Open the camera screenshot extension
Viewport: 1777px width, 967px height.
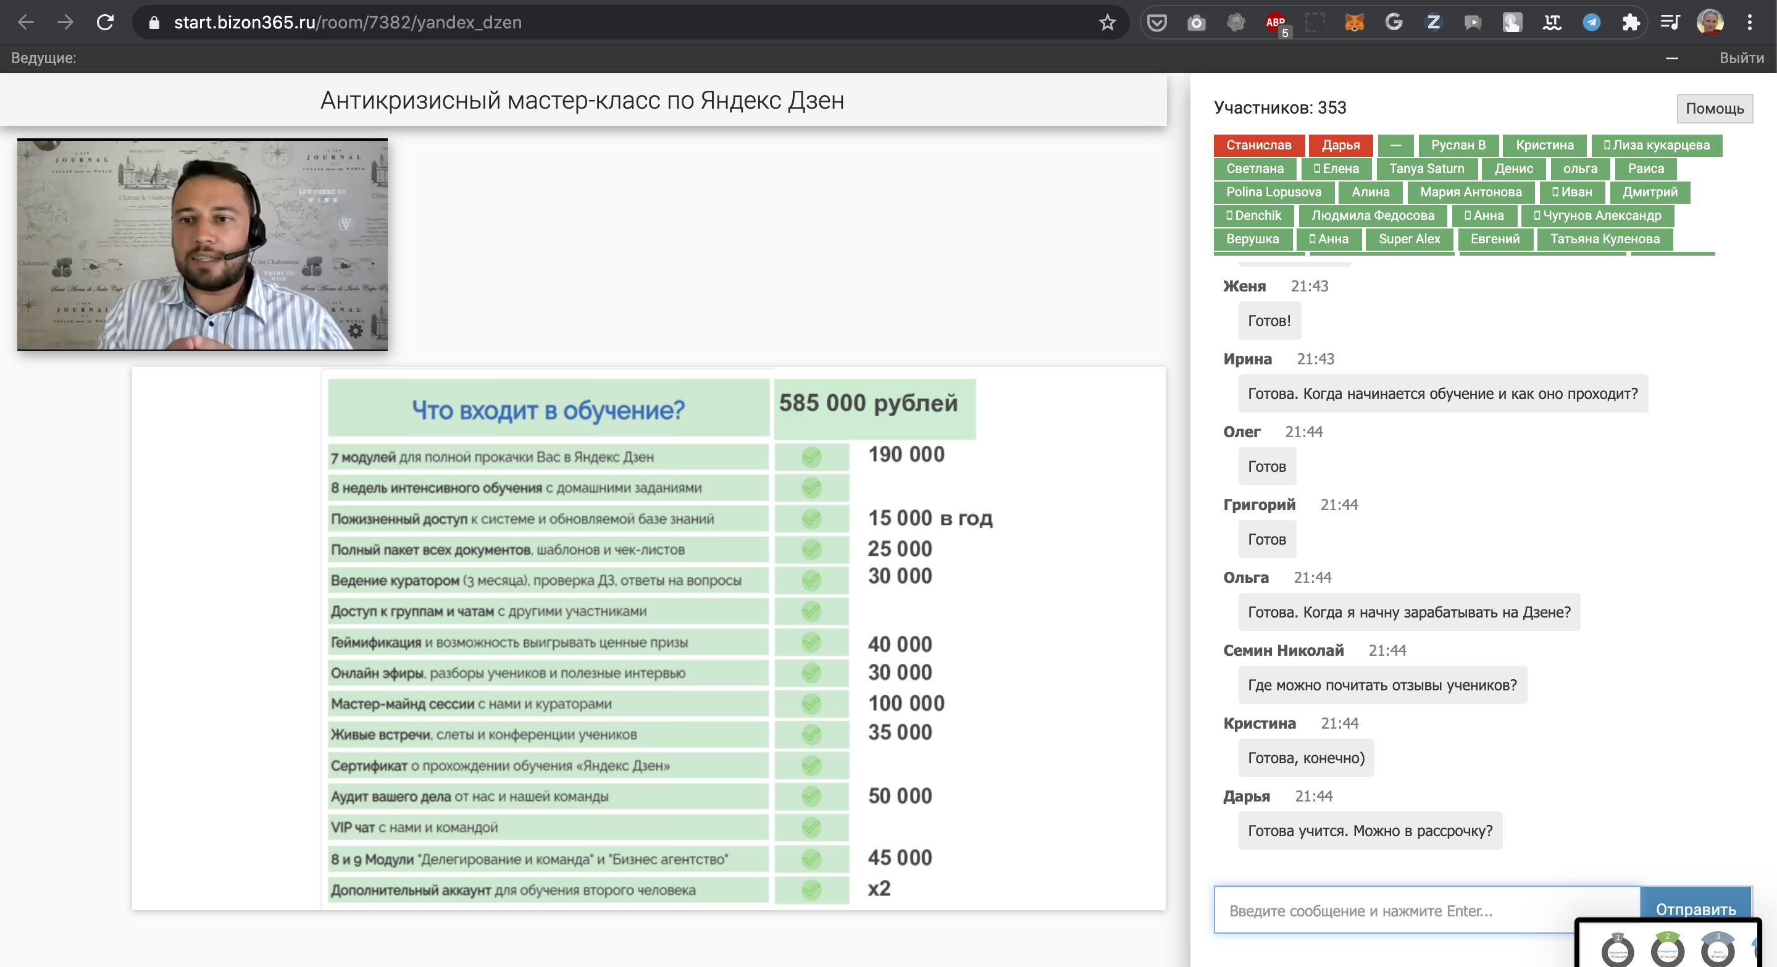[x=1196, y=23]
